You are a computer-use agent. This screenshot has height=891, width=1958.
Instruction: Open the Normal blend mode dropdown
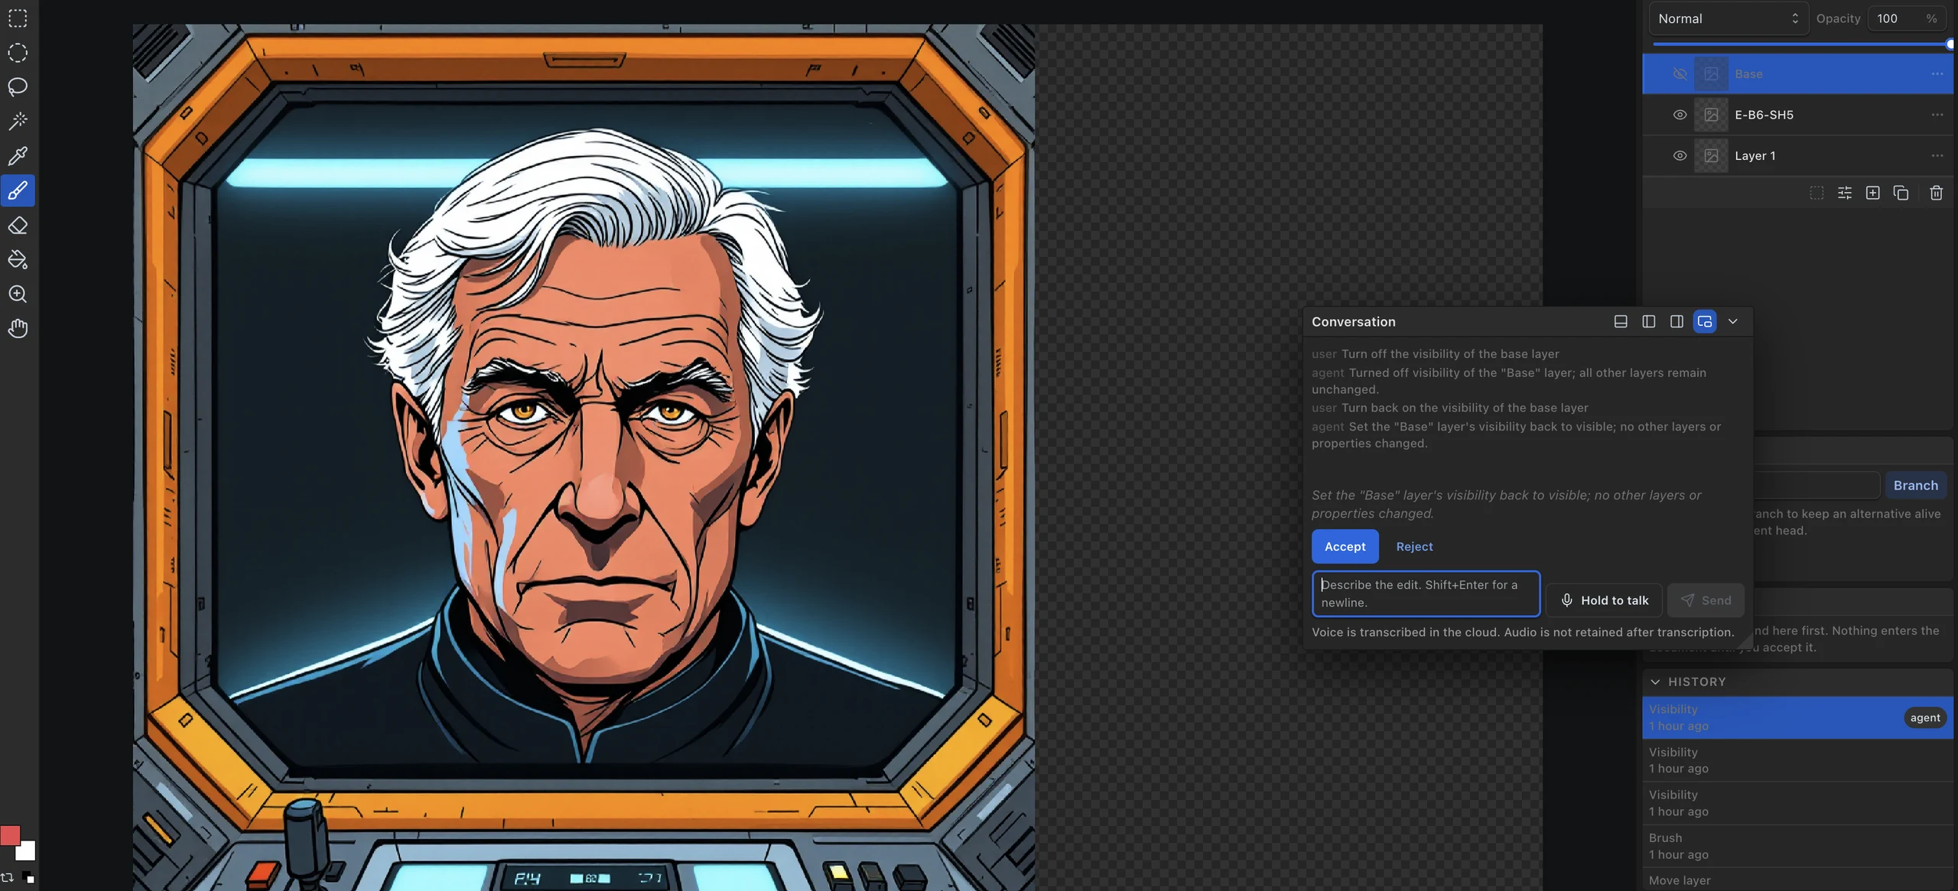tap(1728, 18)
